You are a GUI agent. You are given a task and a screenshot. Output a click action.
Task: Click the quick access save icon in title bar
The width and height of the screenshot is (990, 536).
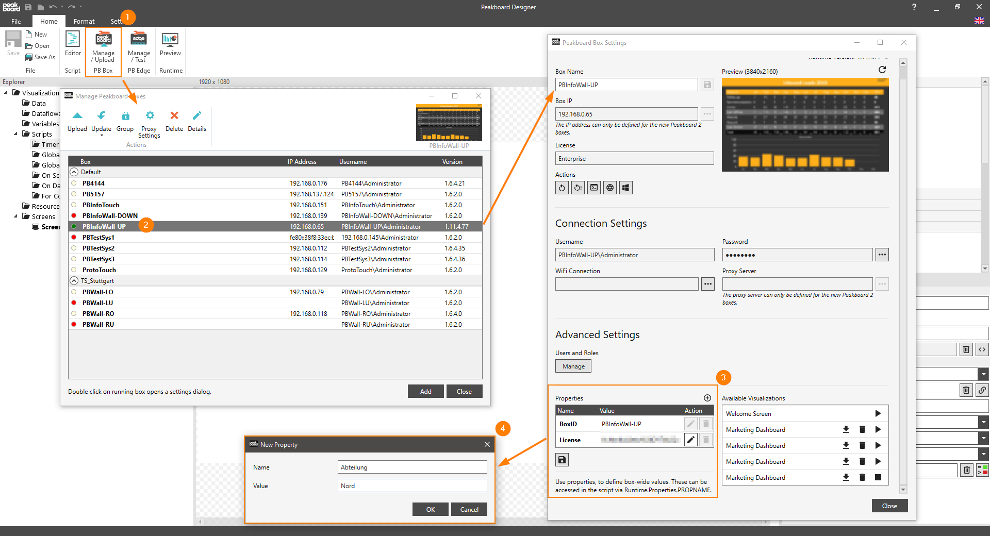point(28,7)
